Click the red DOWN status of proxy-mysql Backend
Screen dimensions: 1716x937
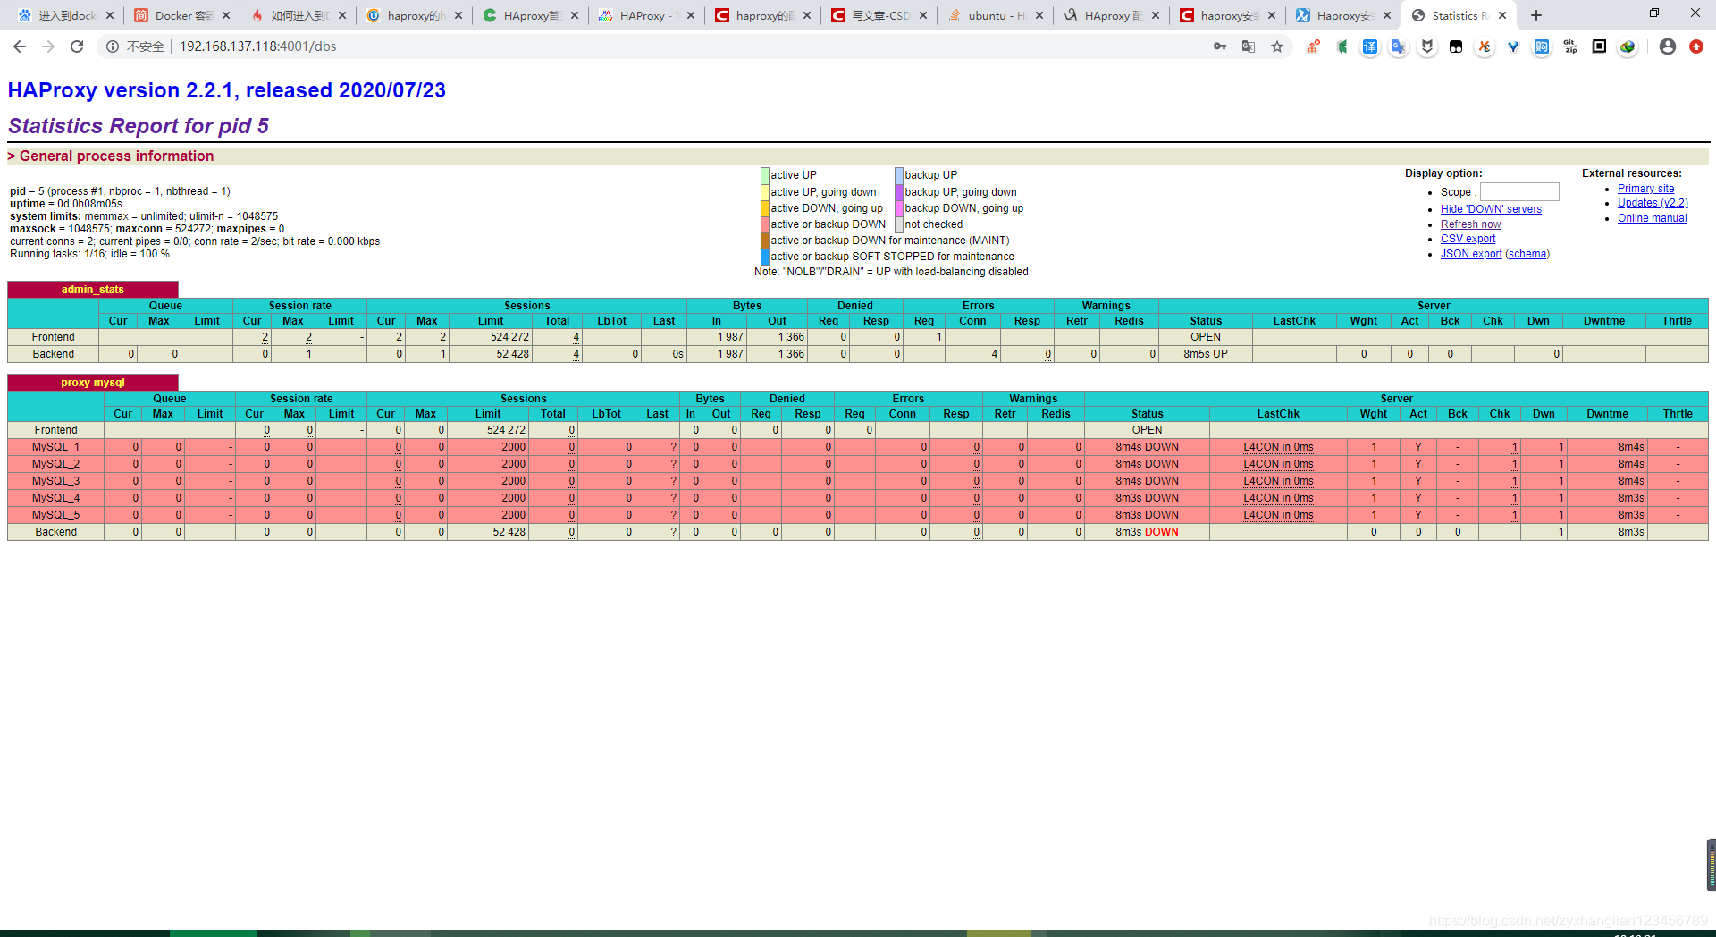tap(1161, 532)
